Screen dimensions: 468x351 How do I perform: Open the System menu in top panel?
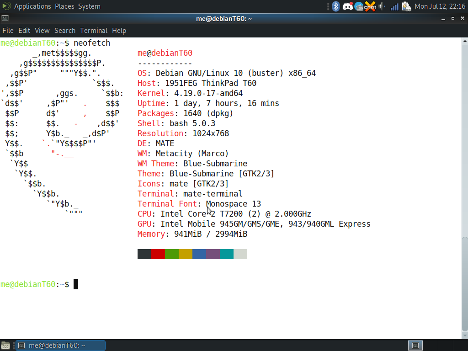tap(89, 6)
